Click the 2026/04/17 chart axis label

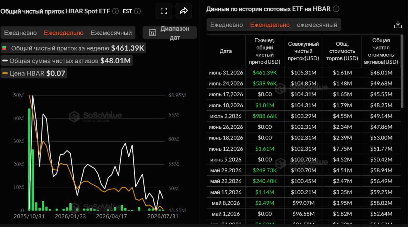112,216
